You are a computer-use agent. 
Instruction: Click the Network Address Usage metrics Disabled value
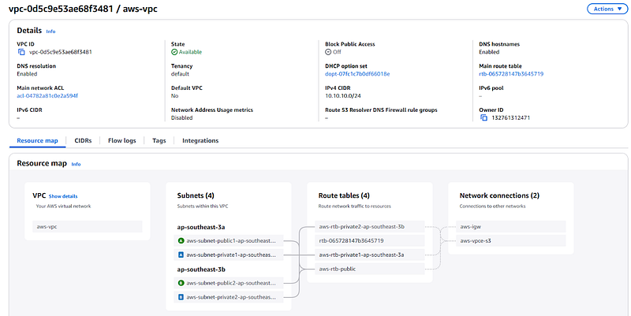click(x=182, y=117)
